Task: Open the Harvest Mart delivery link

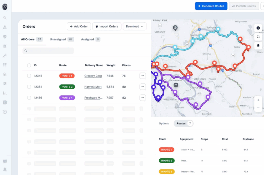Action: [x=93, y=87]
